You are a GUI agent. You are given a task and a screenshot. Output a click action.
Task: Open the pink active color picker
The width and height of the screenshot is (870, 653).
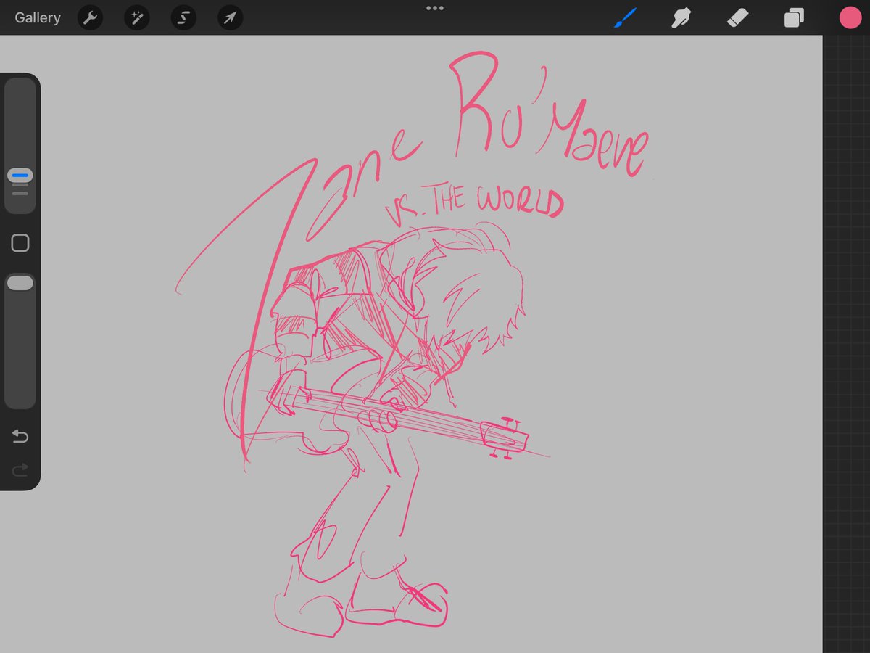point(850,18)
